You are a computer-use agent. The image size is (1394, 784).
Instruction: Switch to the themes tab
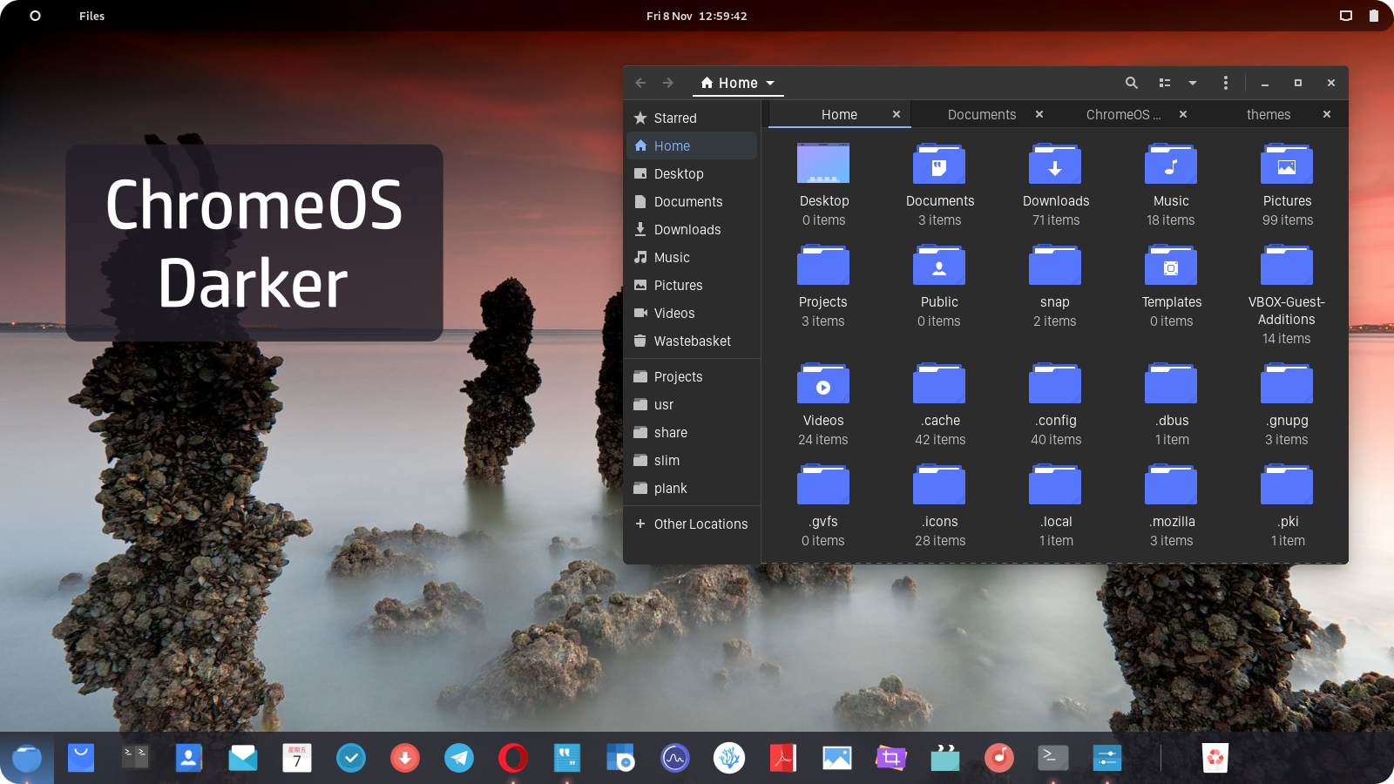tap(1269, 115)
